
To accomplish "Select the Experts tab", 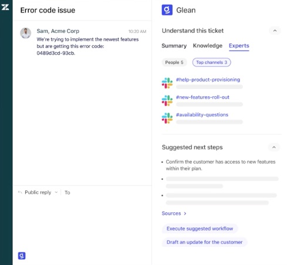I will tap(239, 46).
